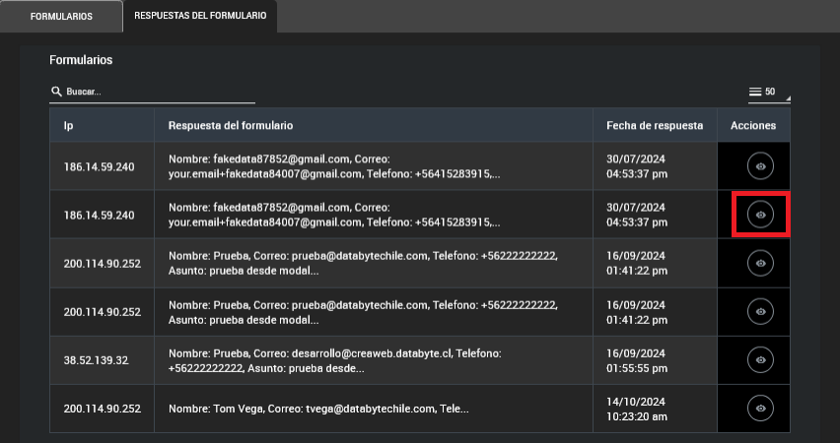Open the 50 rows-per-page dropdown
The height and width of the screenshot is (443, 840).
(770, 93)
